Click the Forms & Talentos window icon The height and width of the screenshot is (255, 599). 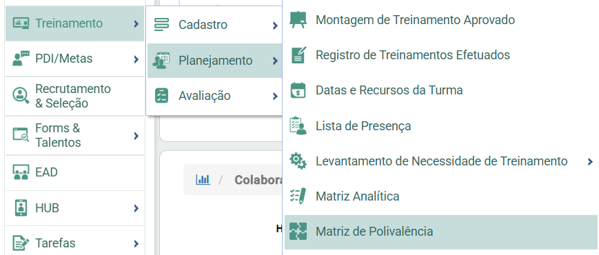coord(21,135)
